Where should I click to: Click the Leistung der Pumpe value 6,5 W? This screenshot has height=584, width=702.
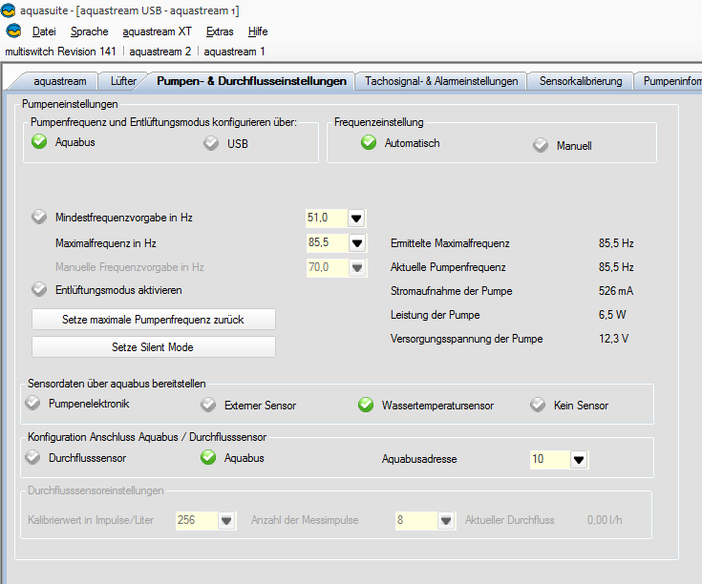pos(612,315)
